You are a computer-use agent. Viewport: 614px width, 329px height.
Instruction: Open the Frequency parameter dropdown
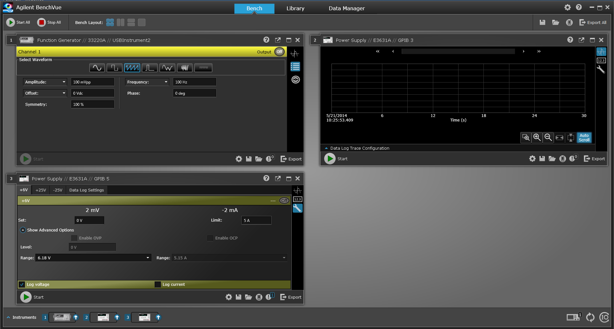point(147,82)
